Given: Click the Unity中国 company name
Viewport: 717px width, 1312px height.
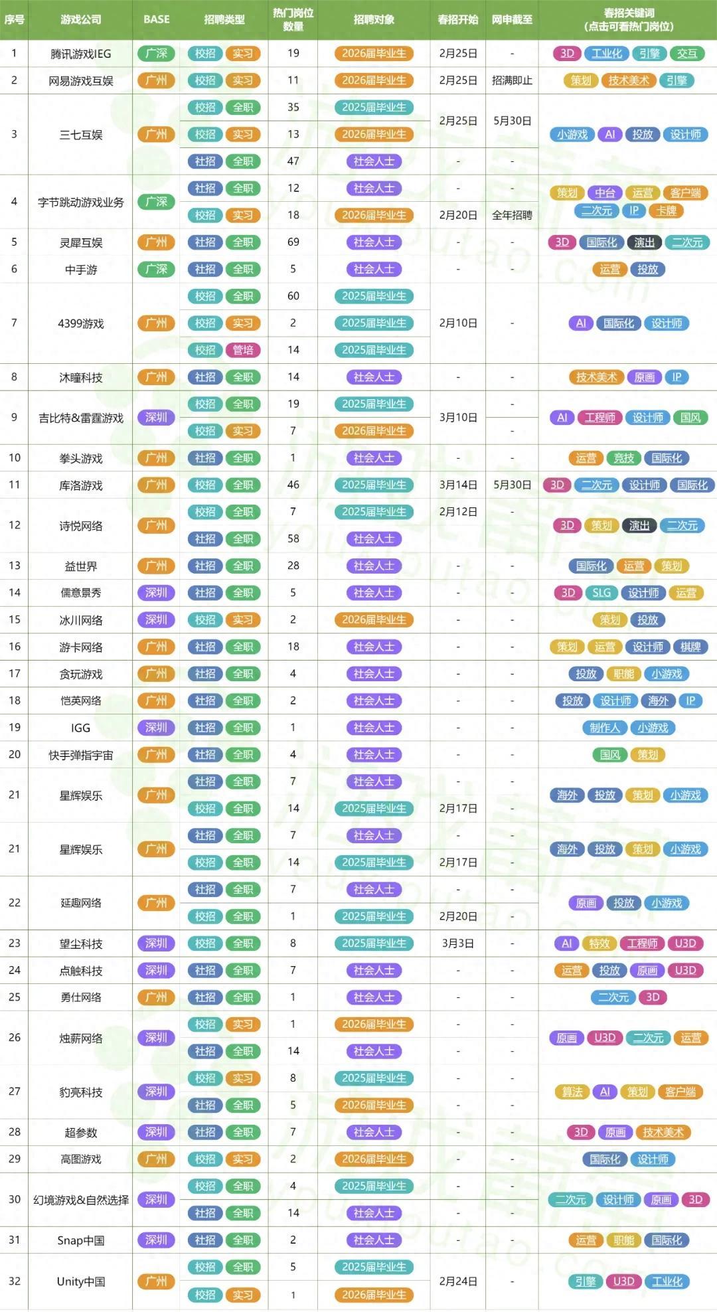Looking at the screenshot, I should [81, 1281].
